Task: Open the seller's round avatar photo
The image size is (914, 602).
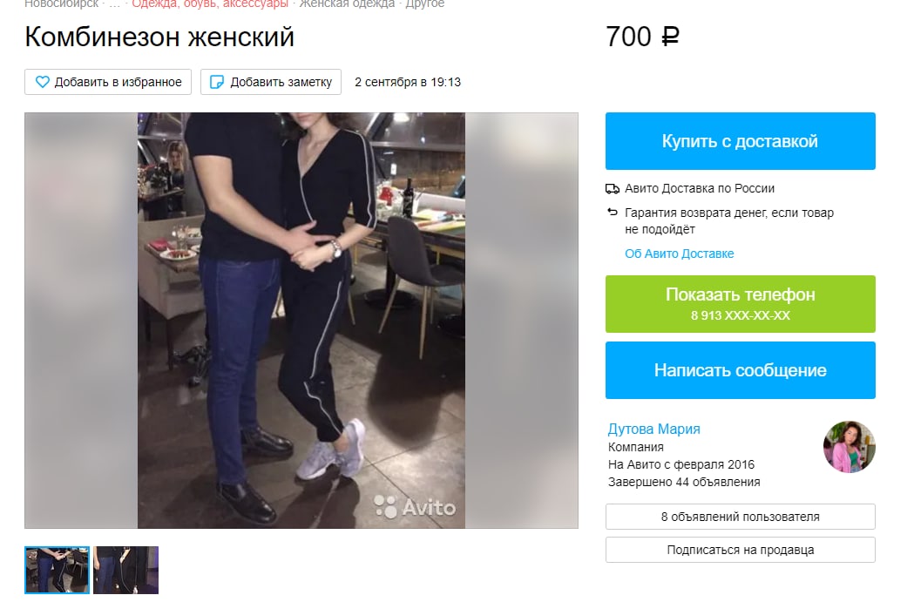Action: 849,446
